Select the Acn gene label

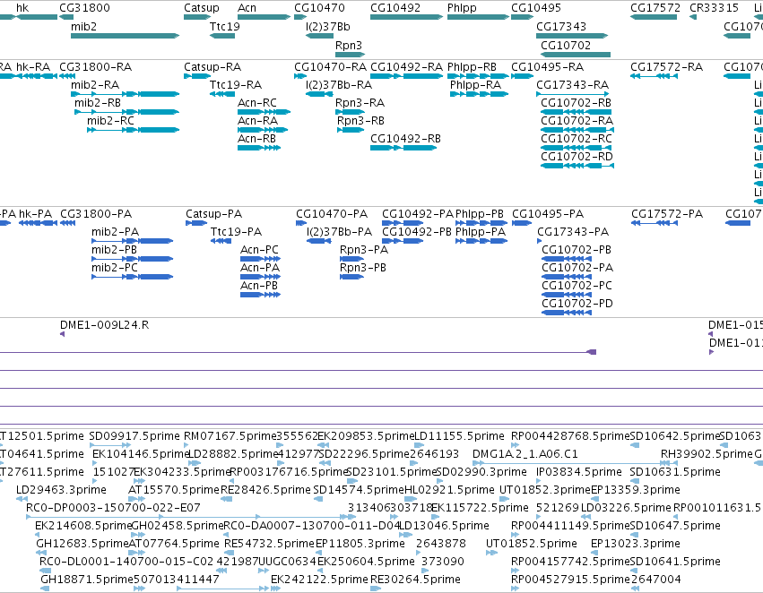coord(247,8)
